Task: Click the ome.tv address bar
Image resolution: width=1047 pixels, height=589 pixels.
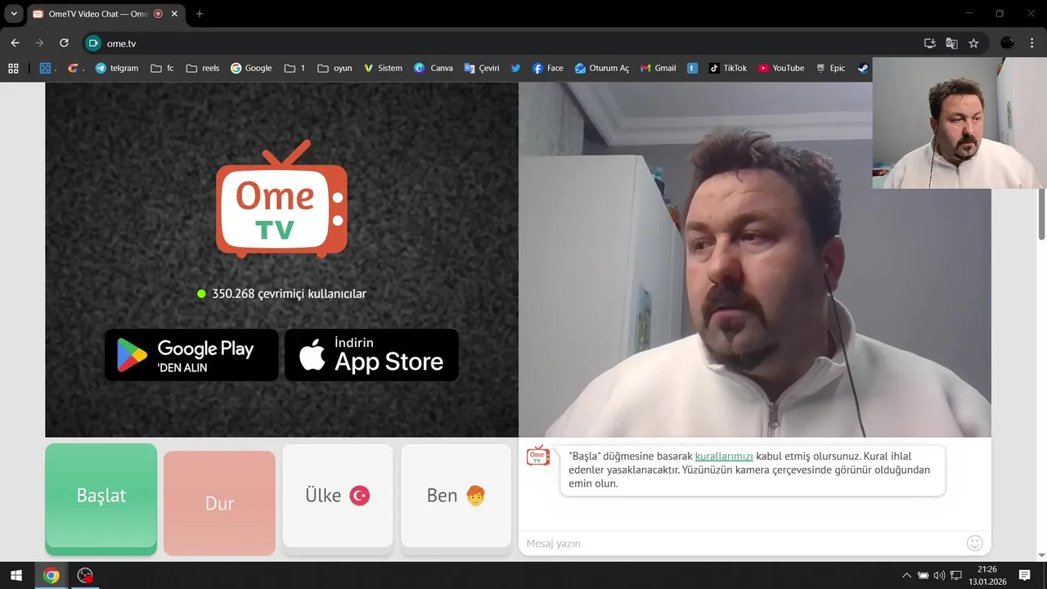Action: (x=507, y=43)
